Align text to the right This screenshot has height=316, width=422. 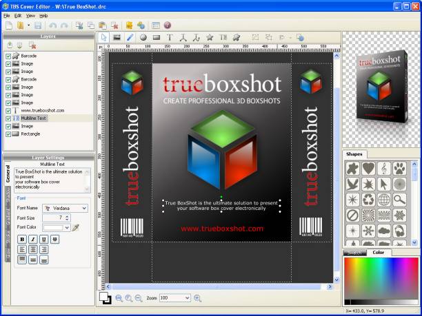[44, 249]
